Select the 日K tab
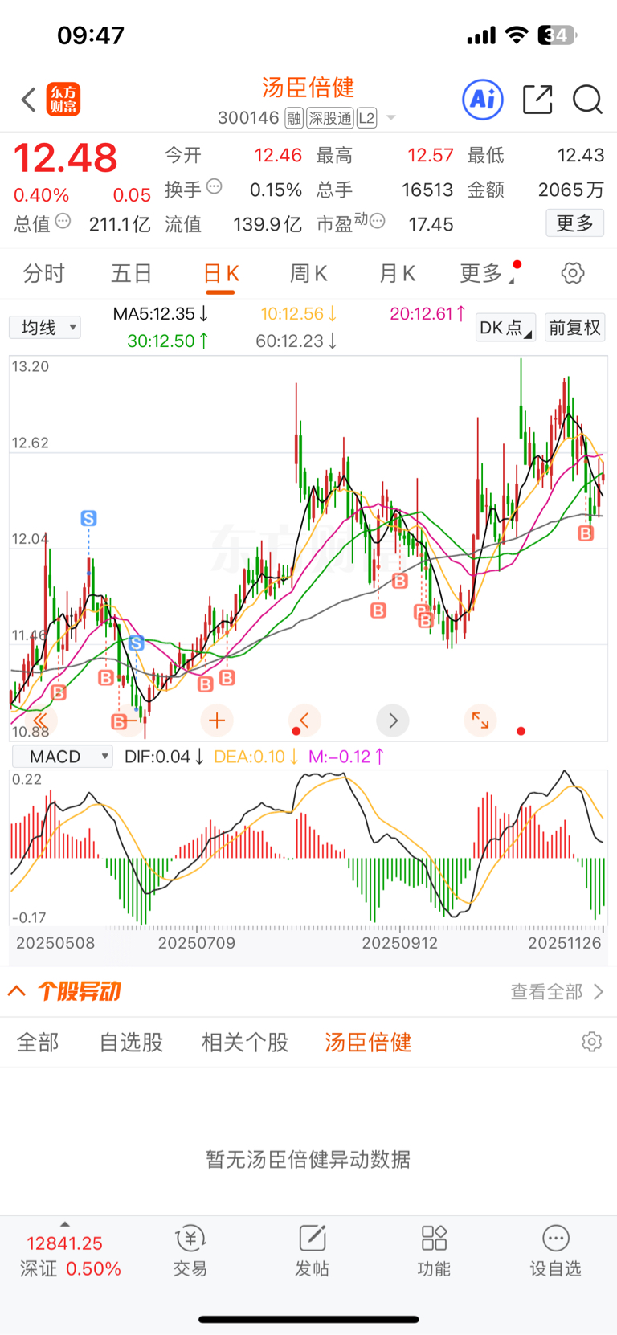This screenshot has height=1335, width=617. pyautogui.click(x=221, y=274)
